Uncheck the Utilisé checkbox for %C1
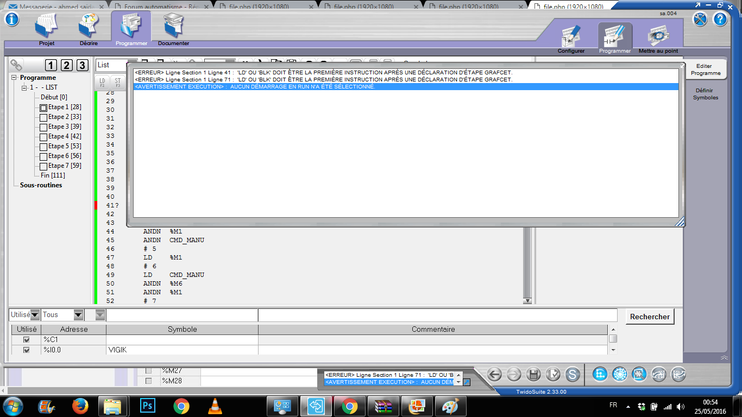The width and height of the screenshot is (742, 417). [26, 340]
